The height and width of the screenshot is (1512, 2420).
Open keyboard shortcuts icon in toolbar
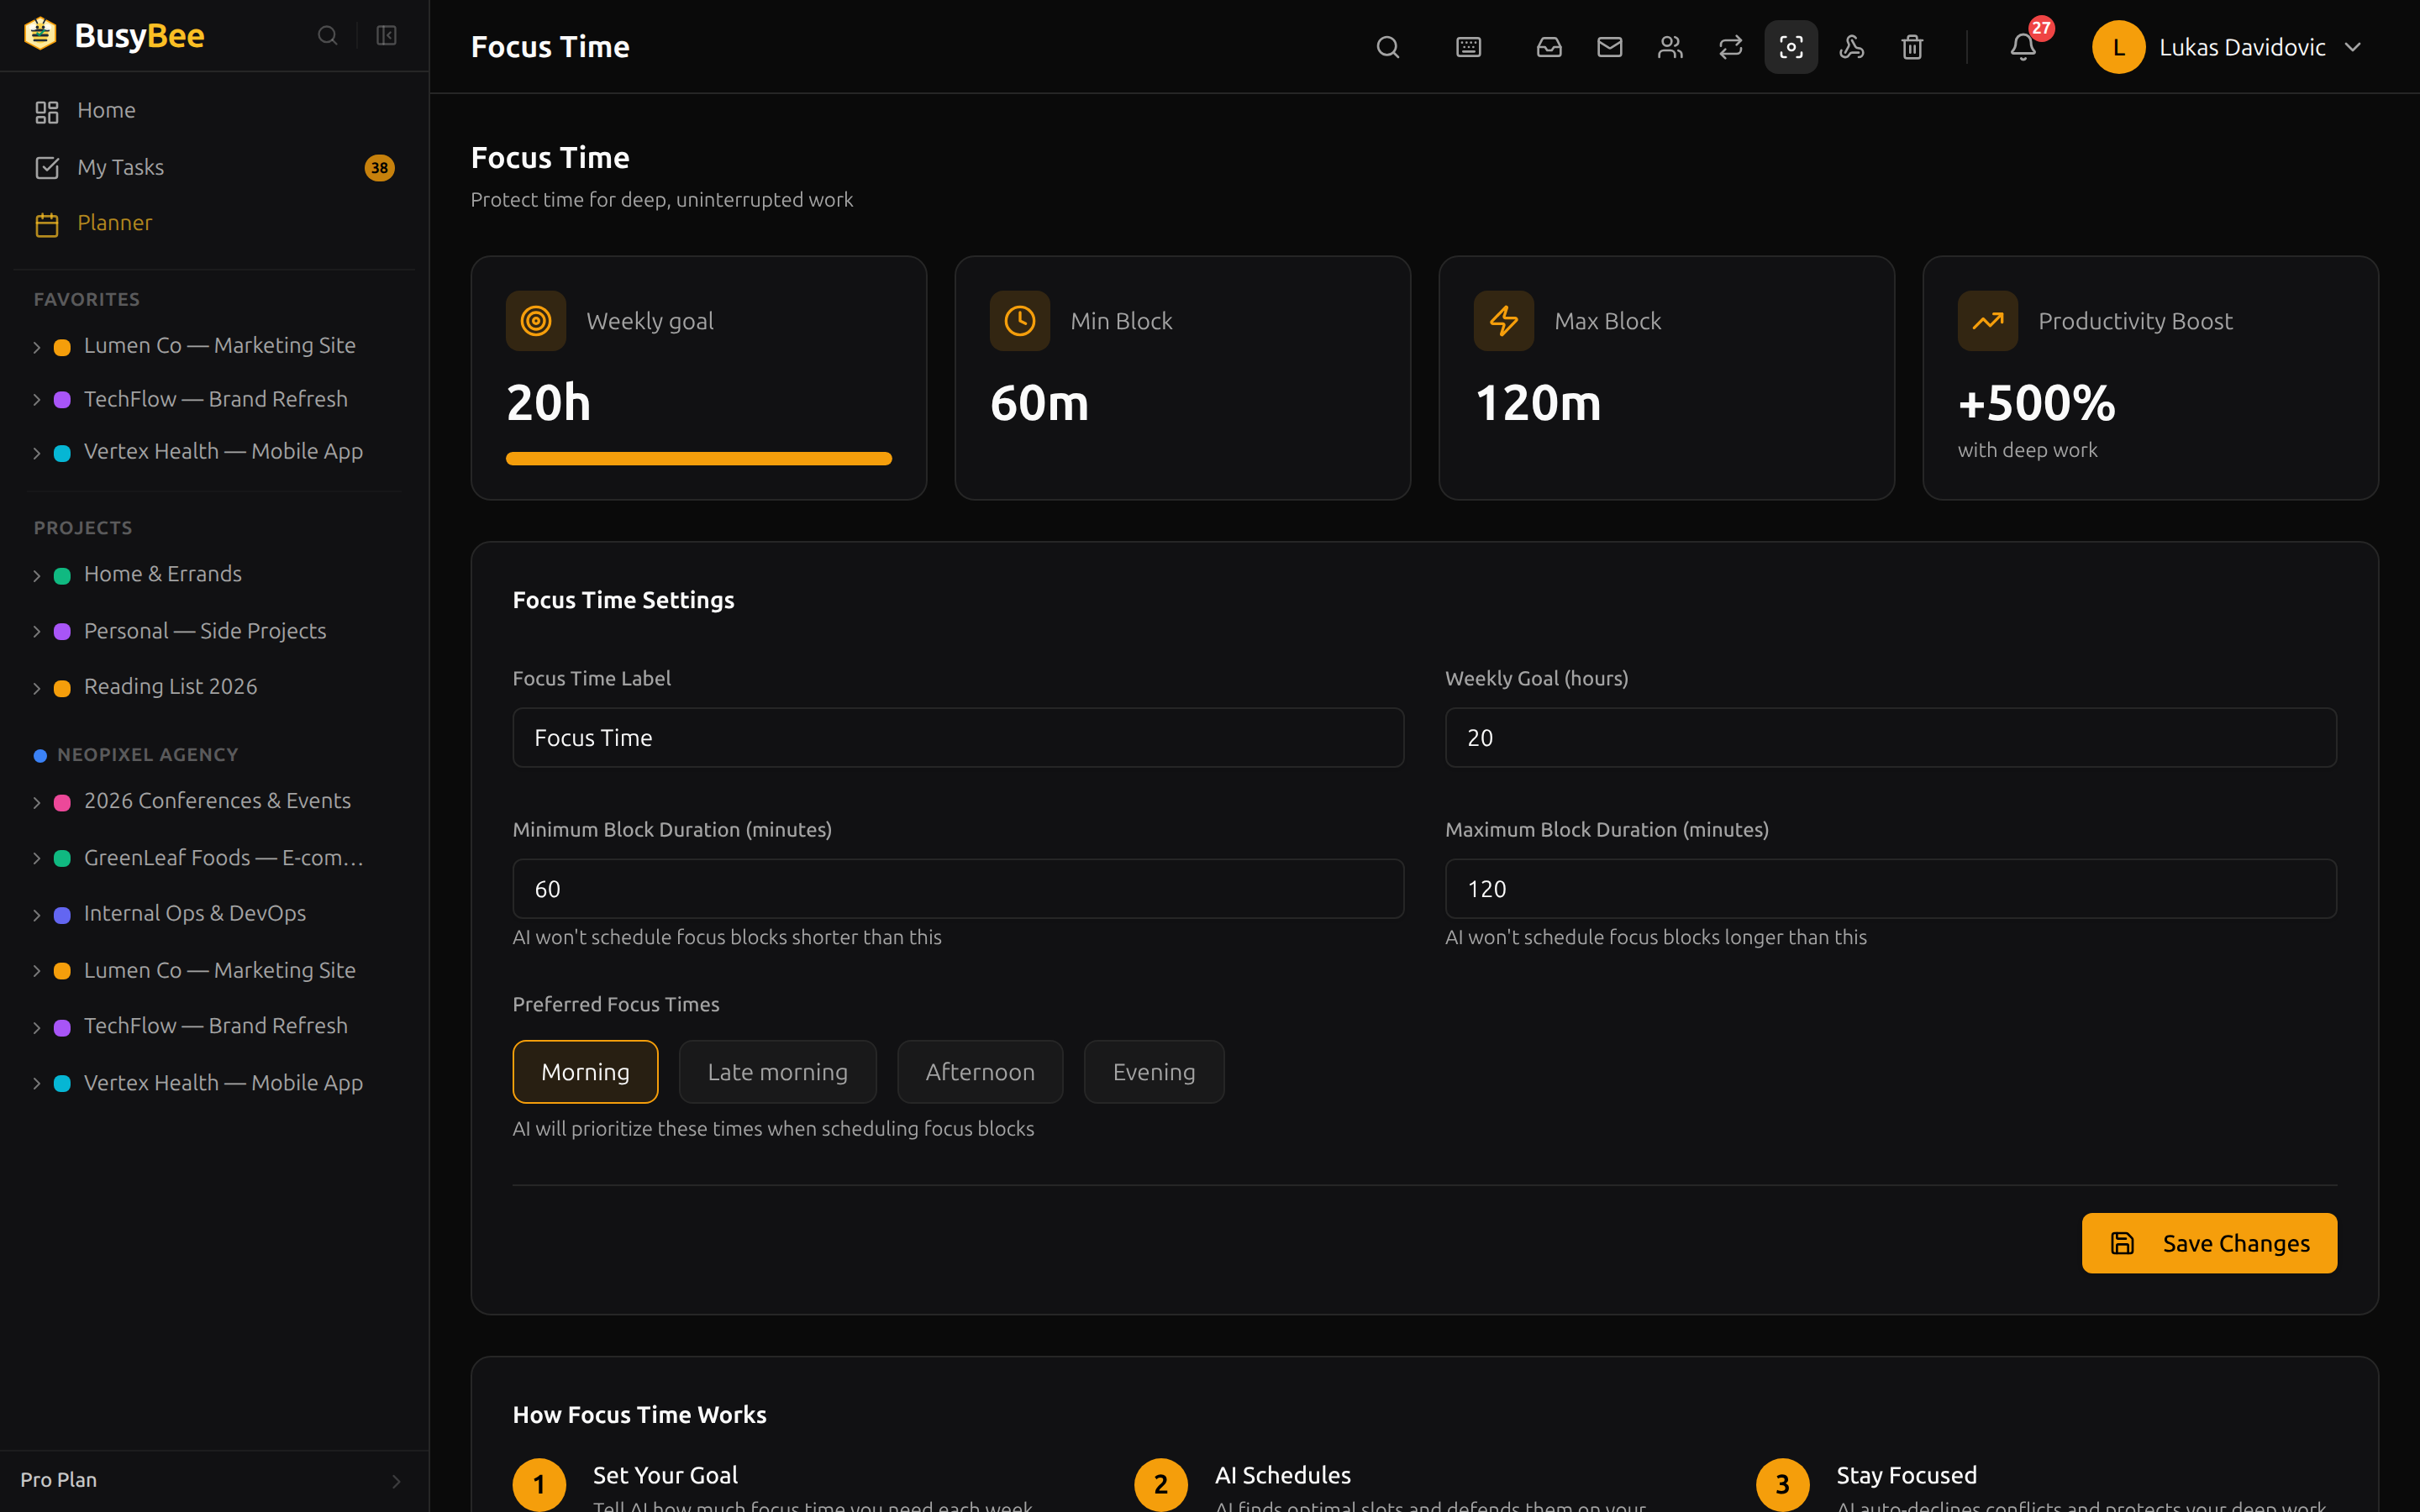coord(1468,47)
